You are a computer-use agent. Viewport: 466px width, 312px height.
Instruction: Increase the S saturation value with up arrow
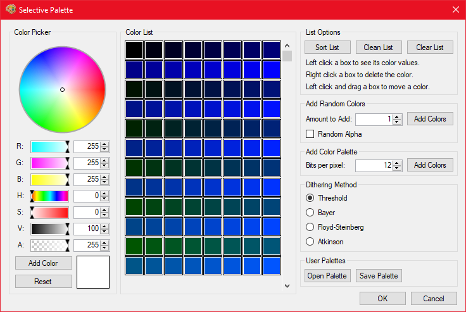[104, 210]
